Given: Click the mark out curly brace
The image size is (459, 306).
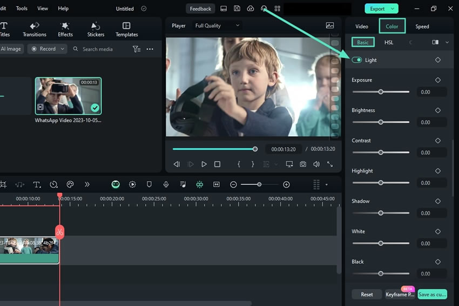Looking at the screenshot, I should pyautogui.click(x=253, y=164).
